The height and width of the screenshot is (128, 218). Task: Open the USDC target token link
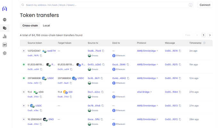pos(81,78)
